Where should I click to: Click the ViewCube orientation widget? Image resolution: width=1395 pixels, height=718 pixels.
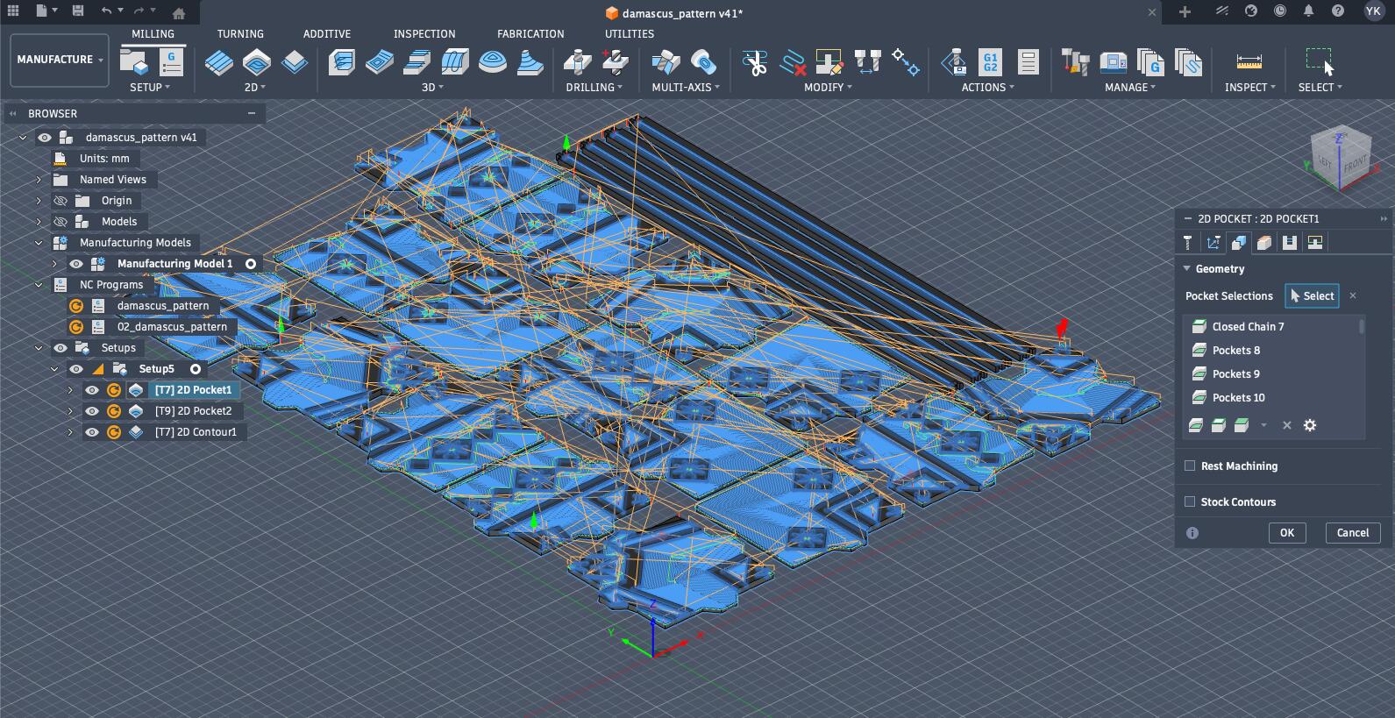1341,158
